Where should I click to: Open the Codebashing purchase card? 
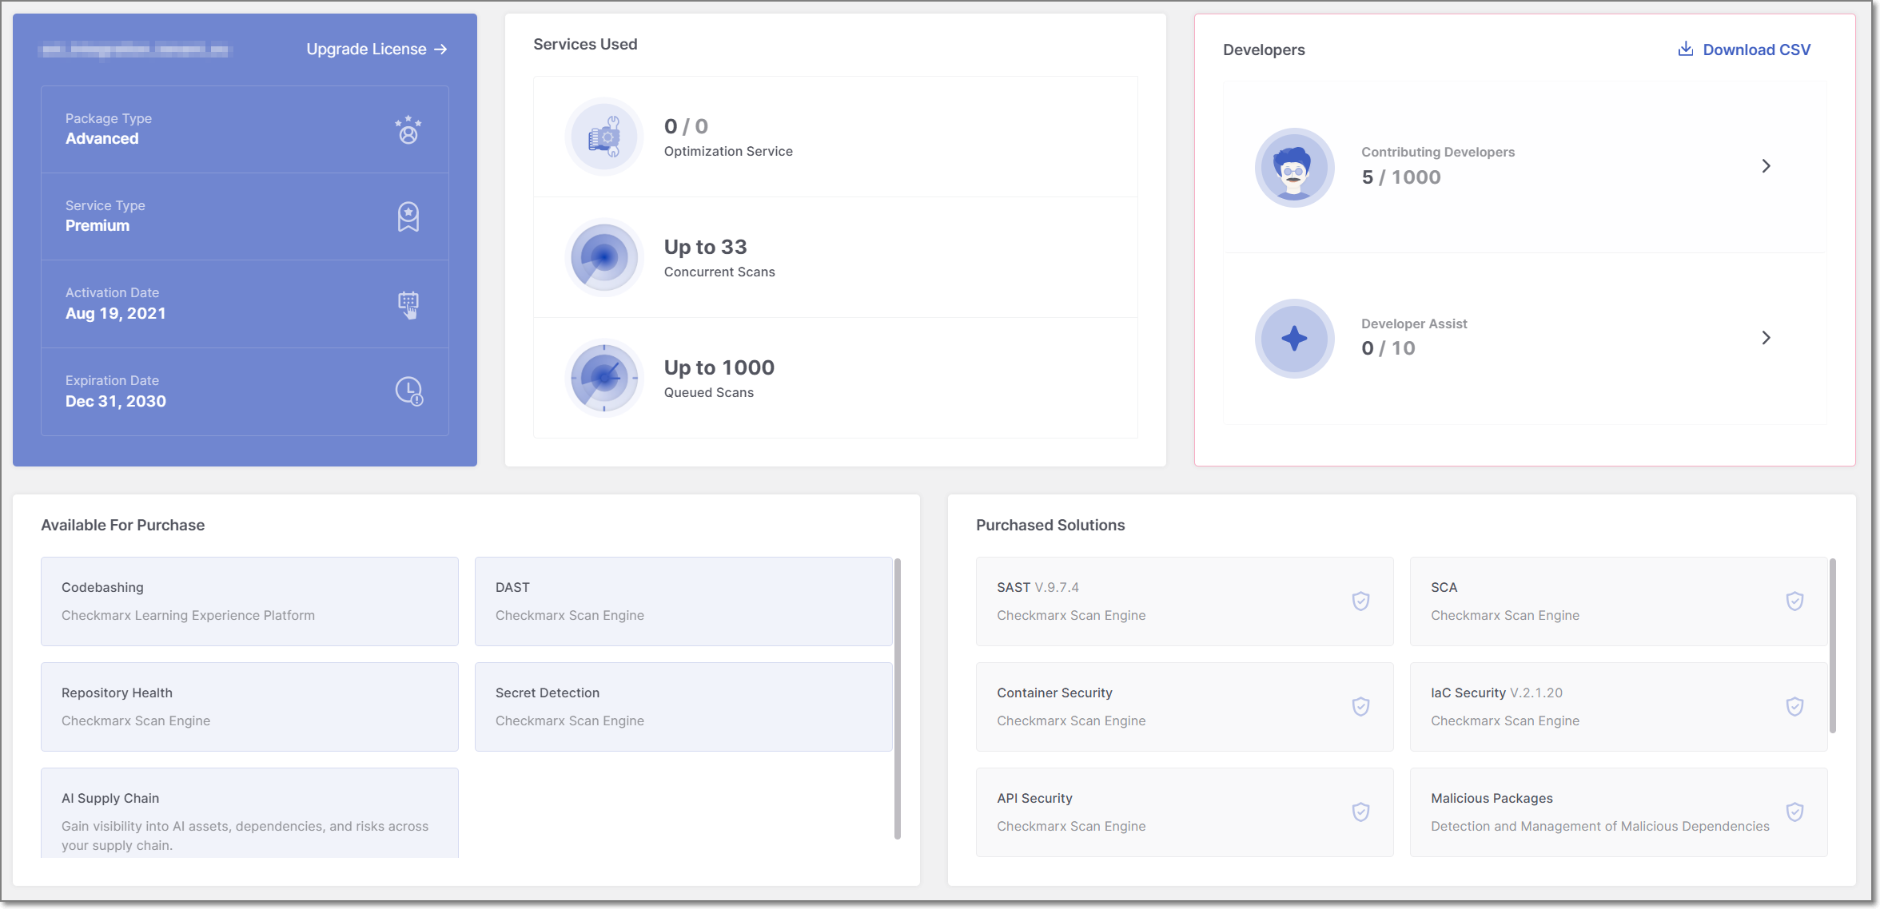(249, 601)
